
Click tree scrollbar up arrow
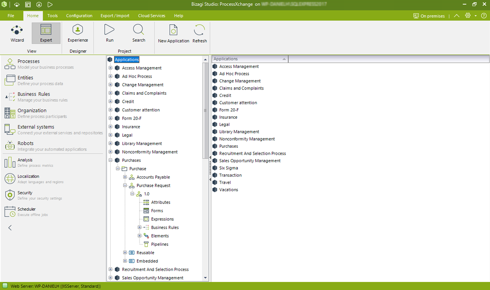coord(205,59)
